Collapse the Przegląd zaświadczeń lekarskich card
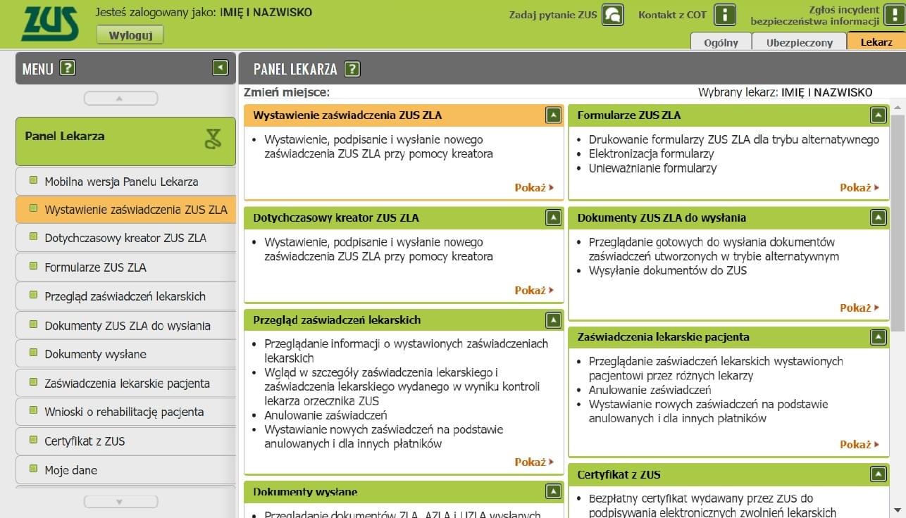This screenshot has width=906, height=518. (554, 320)
